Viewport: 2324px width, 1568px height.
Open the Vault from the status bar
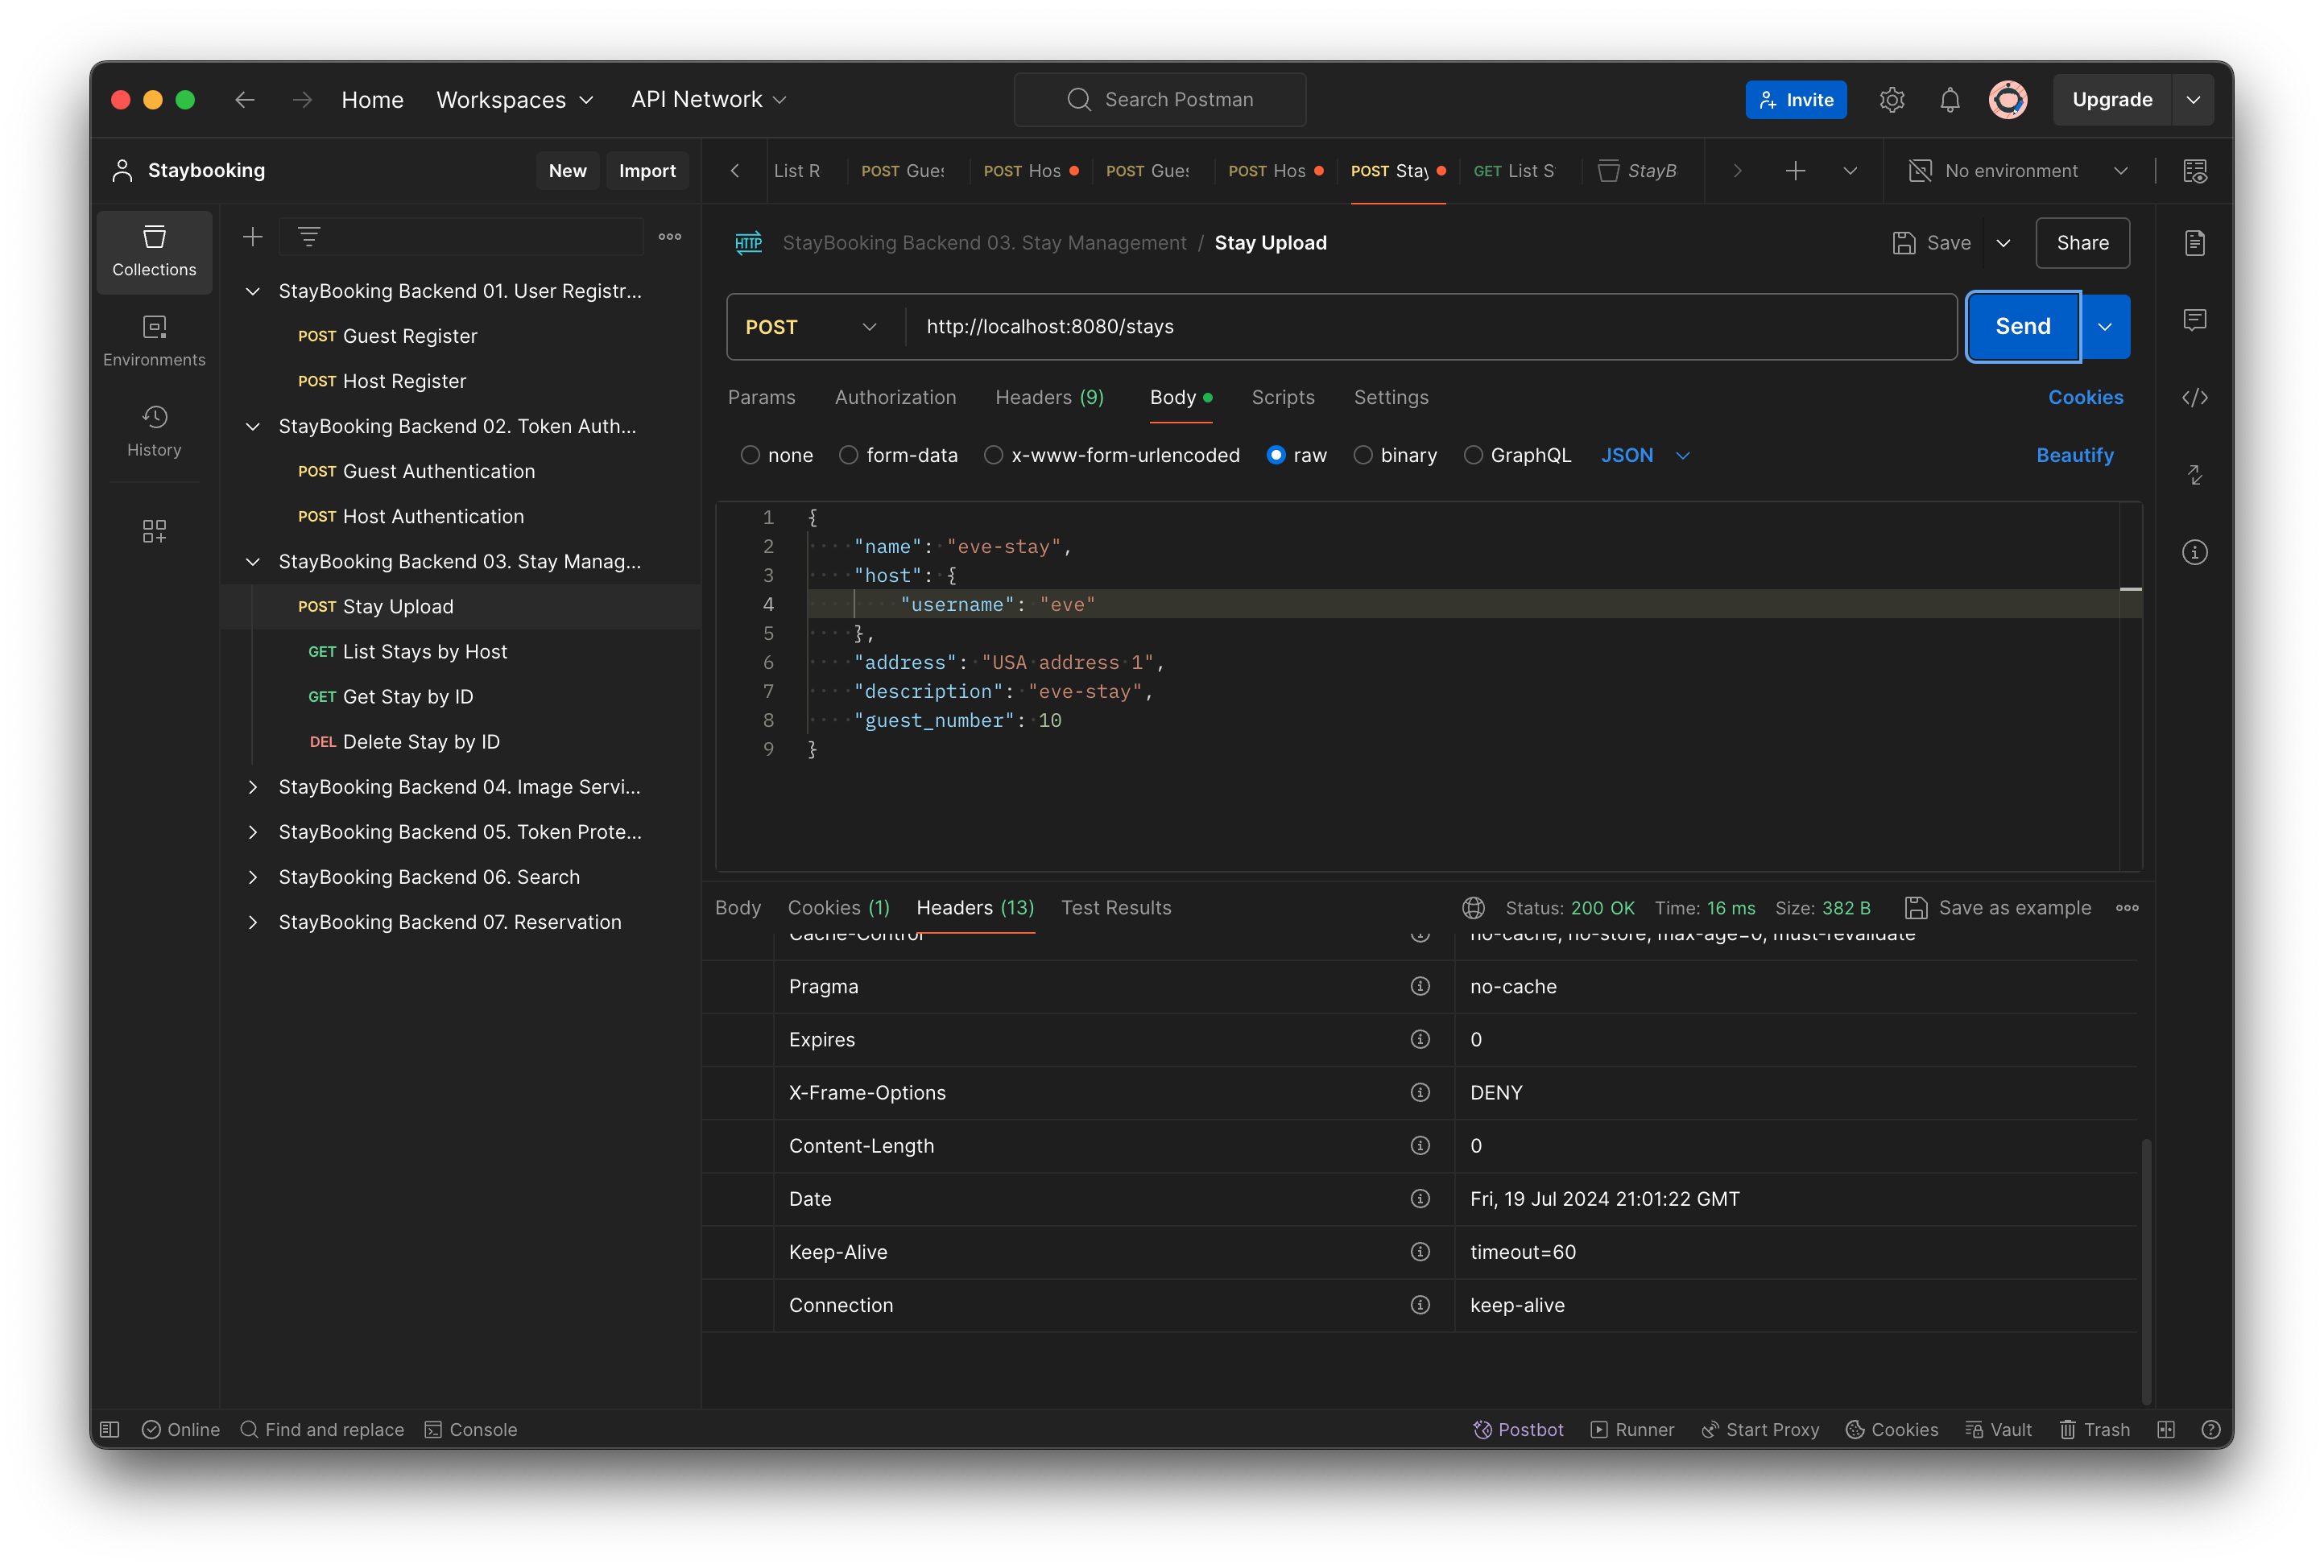tap(1999, 1429)
